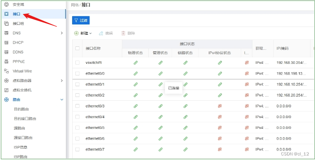Click the 编辑 edit button
The height and width of the screenshot is (160, 315).
(106, 33)
